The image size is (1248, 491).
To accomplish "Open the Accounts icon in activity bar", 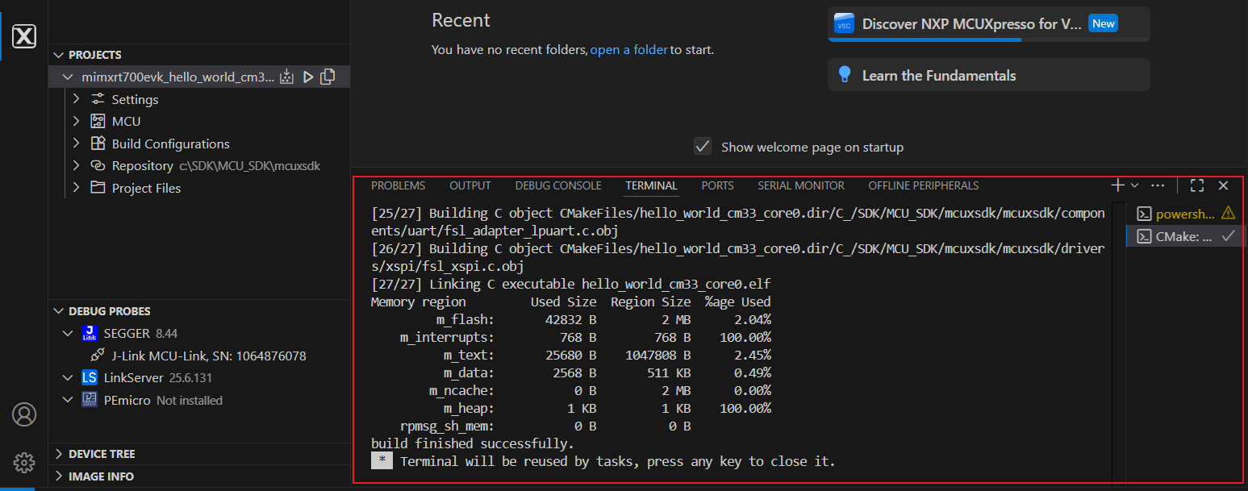I will pos(24,414).
